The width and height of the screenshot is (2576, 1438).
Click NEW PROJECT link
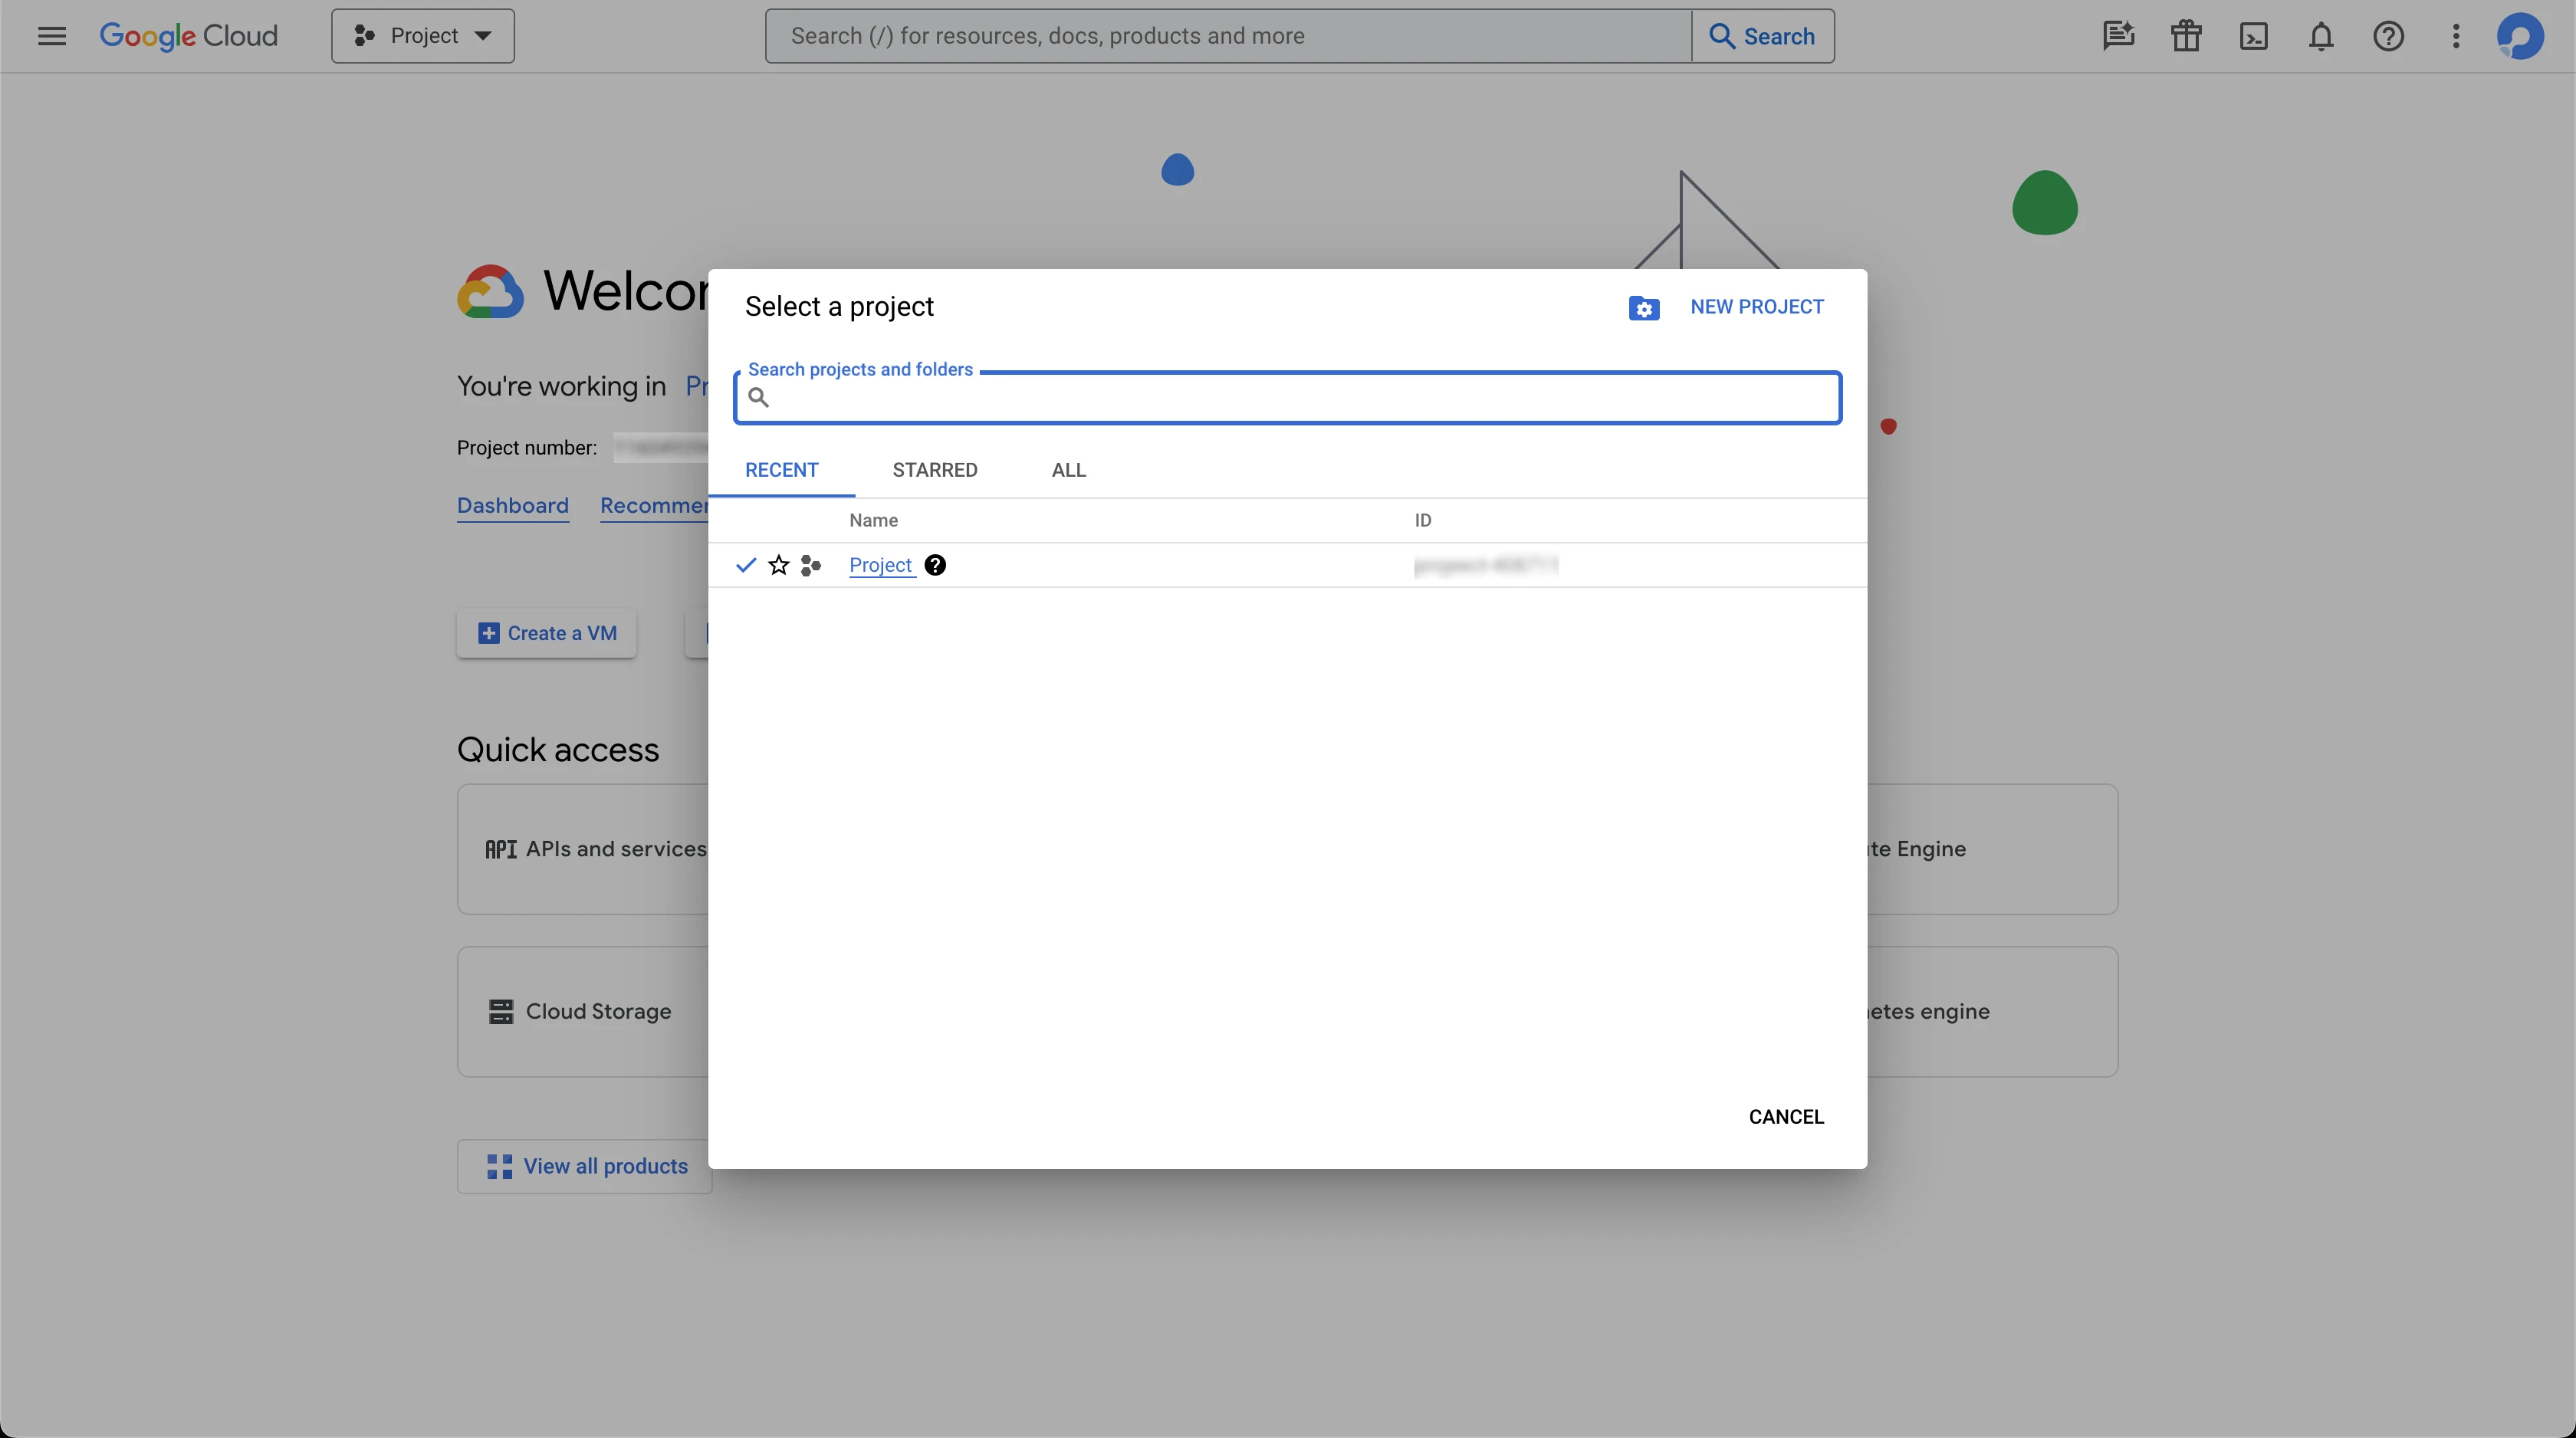point(1757,307)
